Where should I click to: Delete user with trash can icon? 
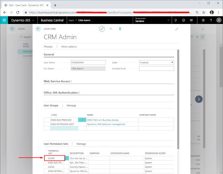click(x=120, y=29)
